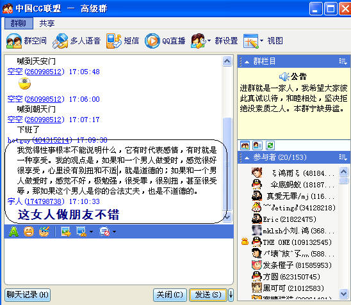This screenshot has height=305, width=351.
Task: Start 多人语音 multi-person voice chat
Action: pyautogui.click(x=60, y=41)
